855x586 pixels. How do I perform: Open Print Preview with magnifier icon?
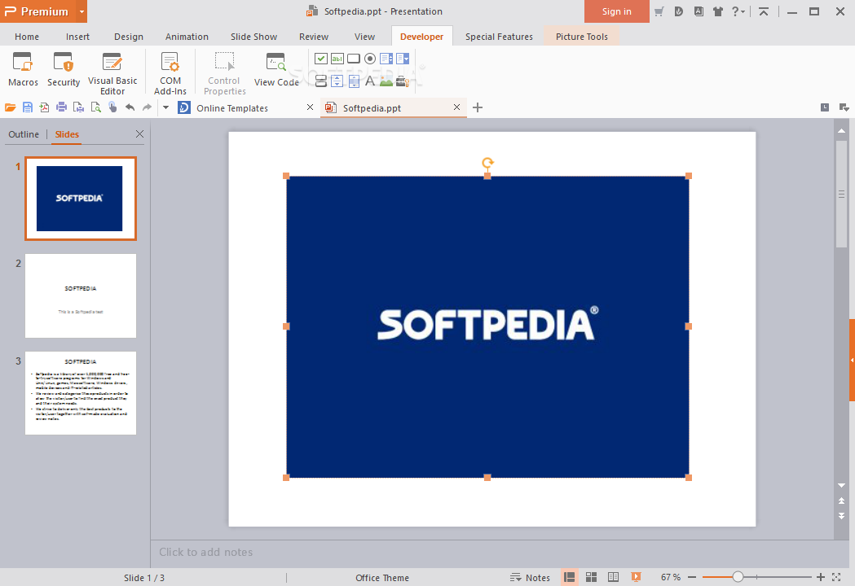96,107
